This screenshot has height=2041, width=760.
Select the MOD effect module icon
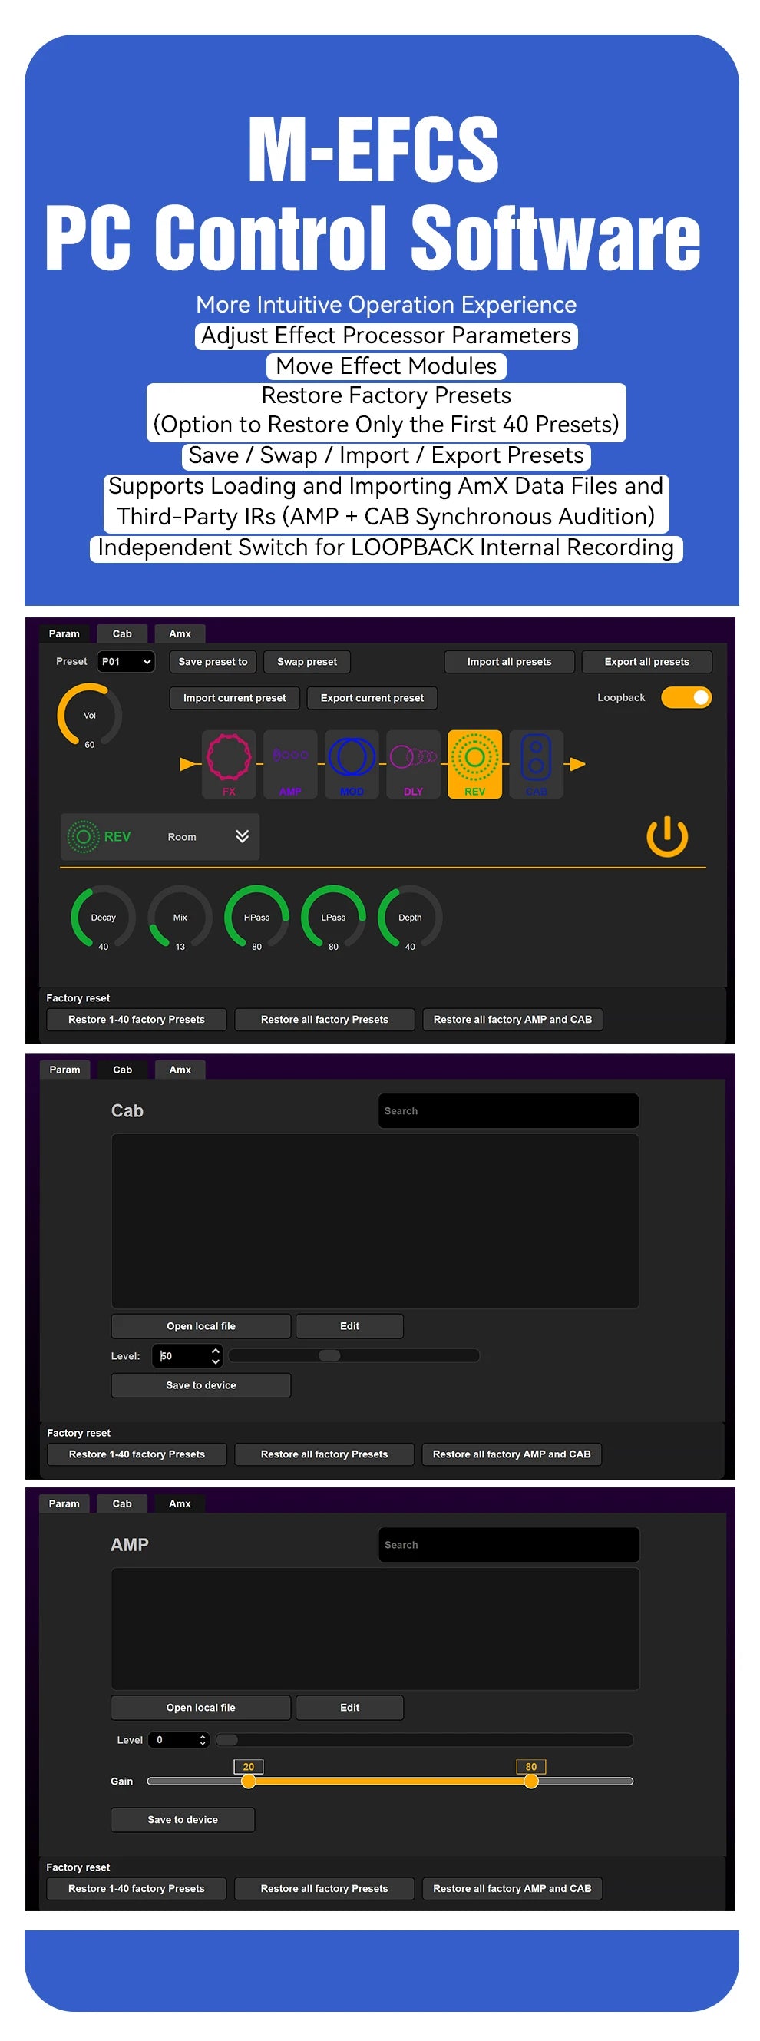point(352,764)
